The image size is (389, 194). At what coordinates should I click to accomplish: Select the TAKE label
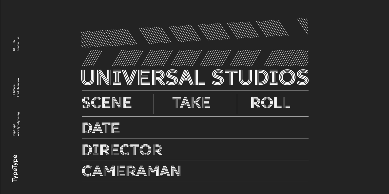pos(191,103)
